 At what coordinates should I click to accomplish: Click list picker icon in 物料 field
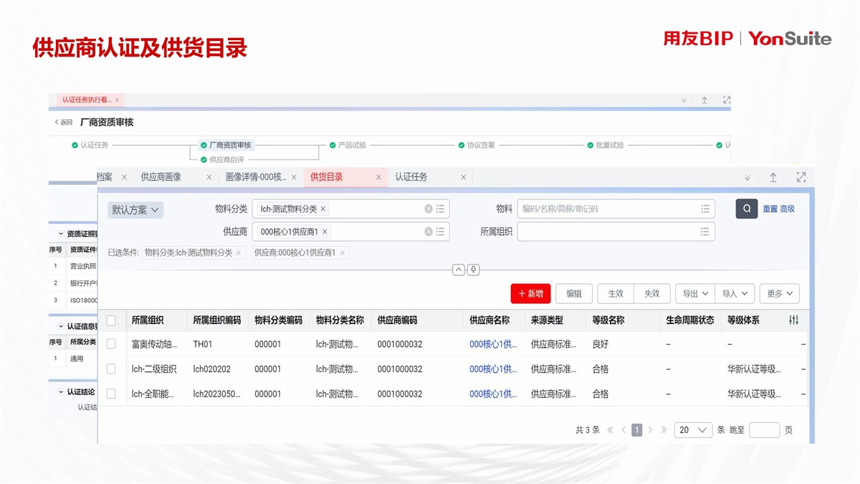click(705, 209)
